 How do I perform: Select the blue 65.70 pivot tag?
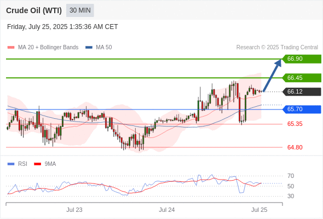301,109
